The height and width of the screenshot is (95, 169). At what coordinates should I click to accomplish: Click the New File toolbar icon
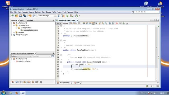13,16
